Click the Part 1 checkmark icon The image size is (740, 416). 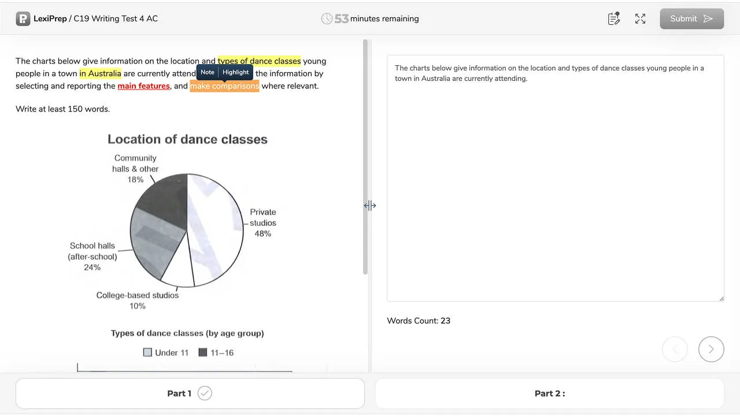click(205, 393)
